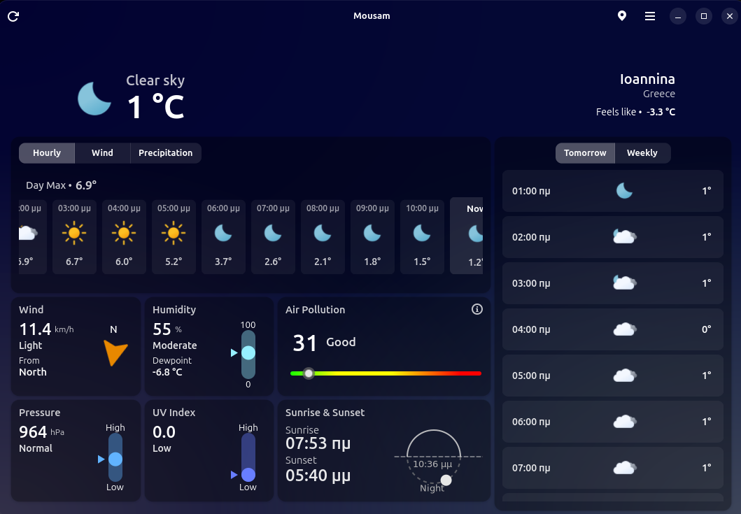Click the sun icon for 03:00 μμ
The width and height of the screenshot is (741, 514).
click(x=74, y=232)
